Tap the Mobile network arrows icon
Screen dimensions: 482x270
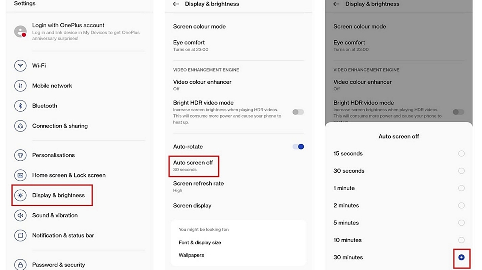coord(20,86)
